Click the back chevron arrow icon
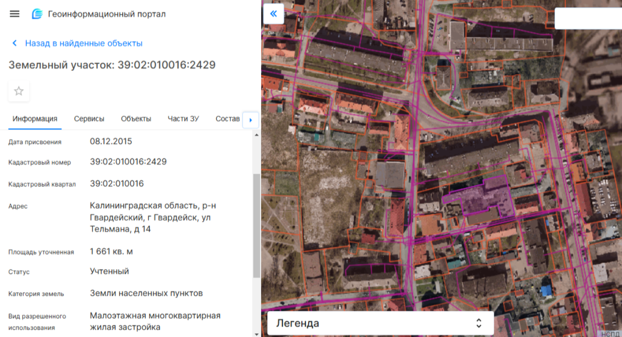This screenshot has width=622, height=337. pyautogui.click(x=15, y=44)
